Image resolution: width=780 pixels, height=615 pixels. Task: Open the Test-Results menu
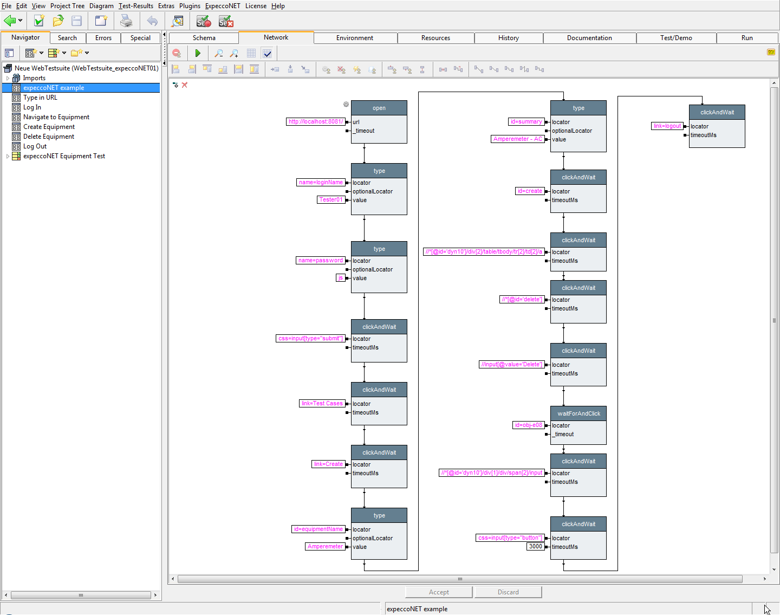coord(136,6)
